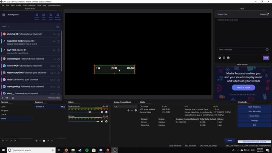Click the chat list view icon
This screenshot has height=153, width=272.
tap(224, 58)
